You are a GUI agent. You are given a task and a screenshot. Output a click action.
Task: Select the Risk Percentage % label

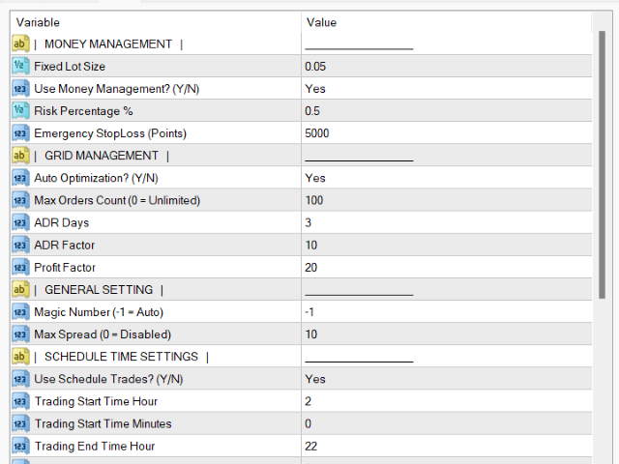(x=83, y=111)
